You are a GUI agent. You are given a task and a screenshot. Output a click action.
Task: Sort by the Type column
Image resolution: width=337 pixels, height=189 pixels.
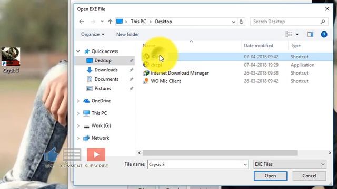(295, 46)
